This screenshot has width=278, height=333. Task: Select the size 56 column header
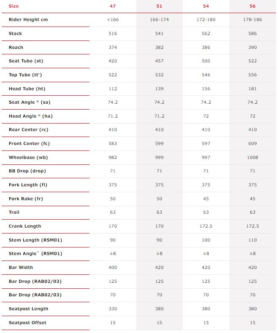(252, 6)
